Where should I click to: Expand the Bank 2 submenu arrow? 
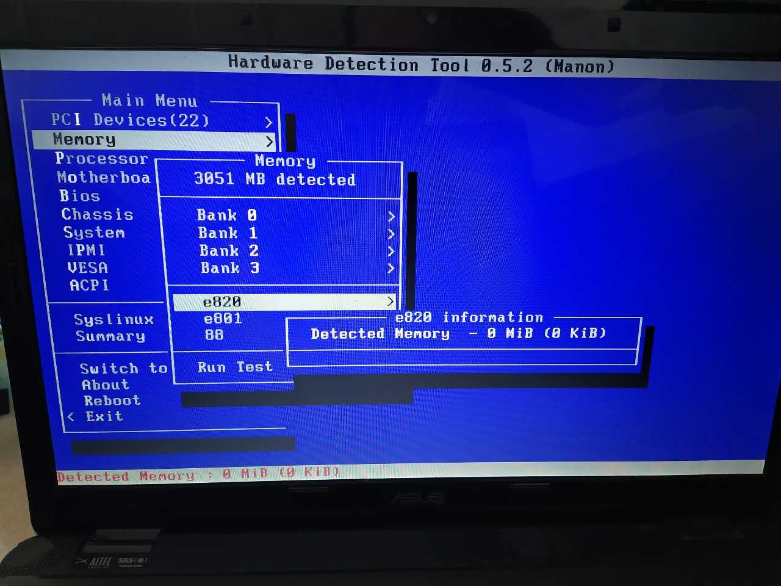click(391, 251)
